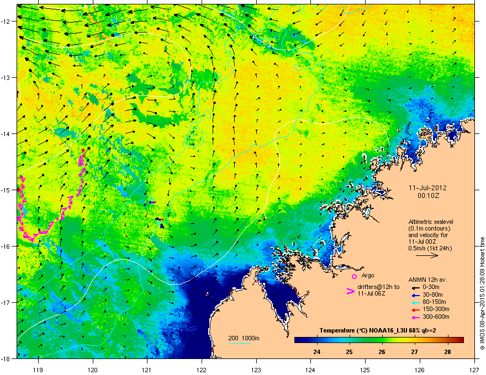Click the time text 00:10Z

pos(428,196)
